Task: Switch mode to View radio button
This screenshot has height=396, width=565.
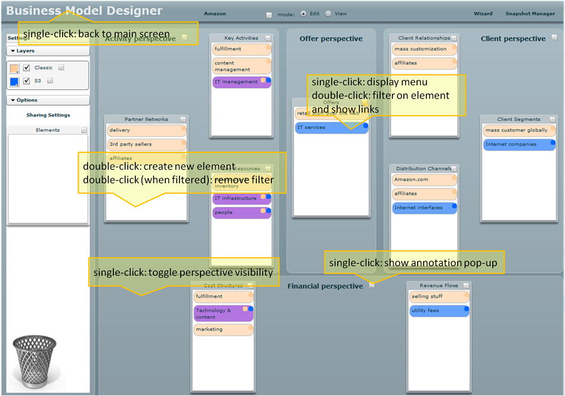Action: [328, 14]
